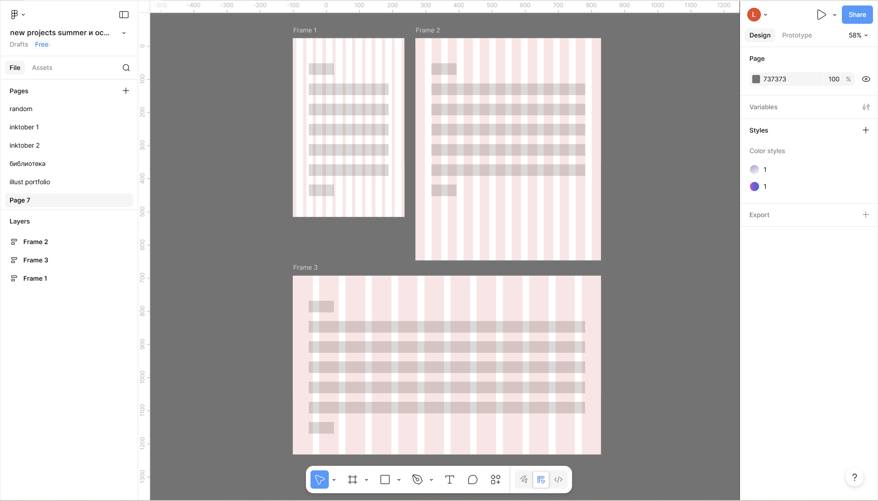Toggle page background visibility eye
The width and height of the screenshot is (878, 501).
866,79
